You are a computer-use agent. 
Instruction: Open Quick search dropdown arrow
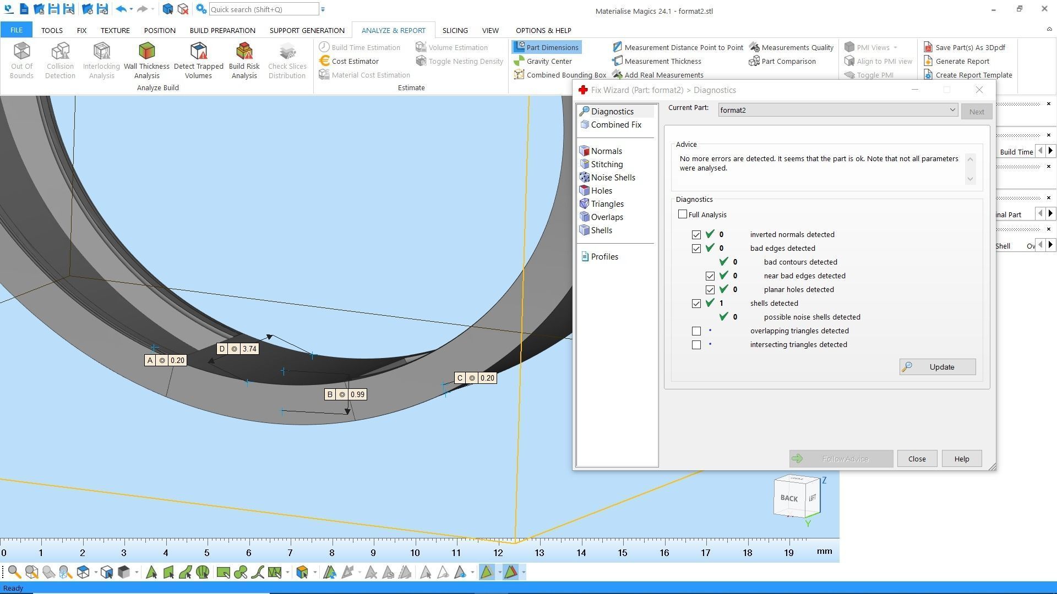tap(323, 9)
